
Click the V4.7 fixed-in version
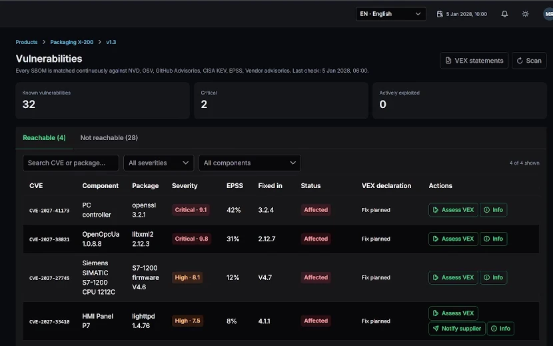[265, 277]
